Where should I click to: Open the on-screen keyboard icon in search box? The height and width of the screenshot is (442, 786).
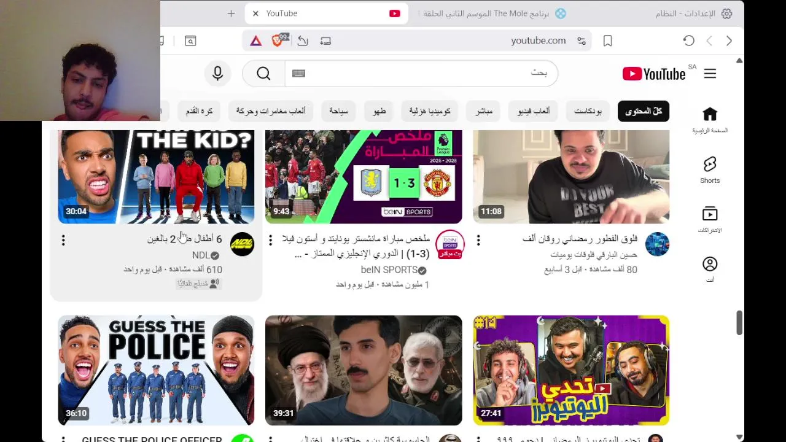(298, 74)
